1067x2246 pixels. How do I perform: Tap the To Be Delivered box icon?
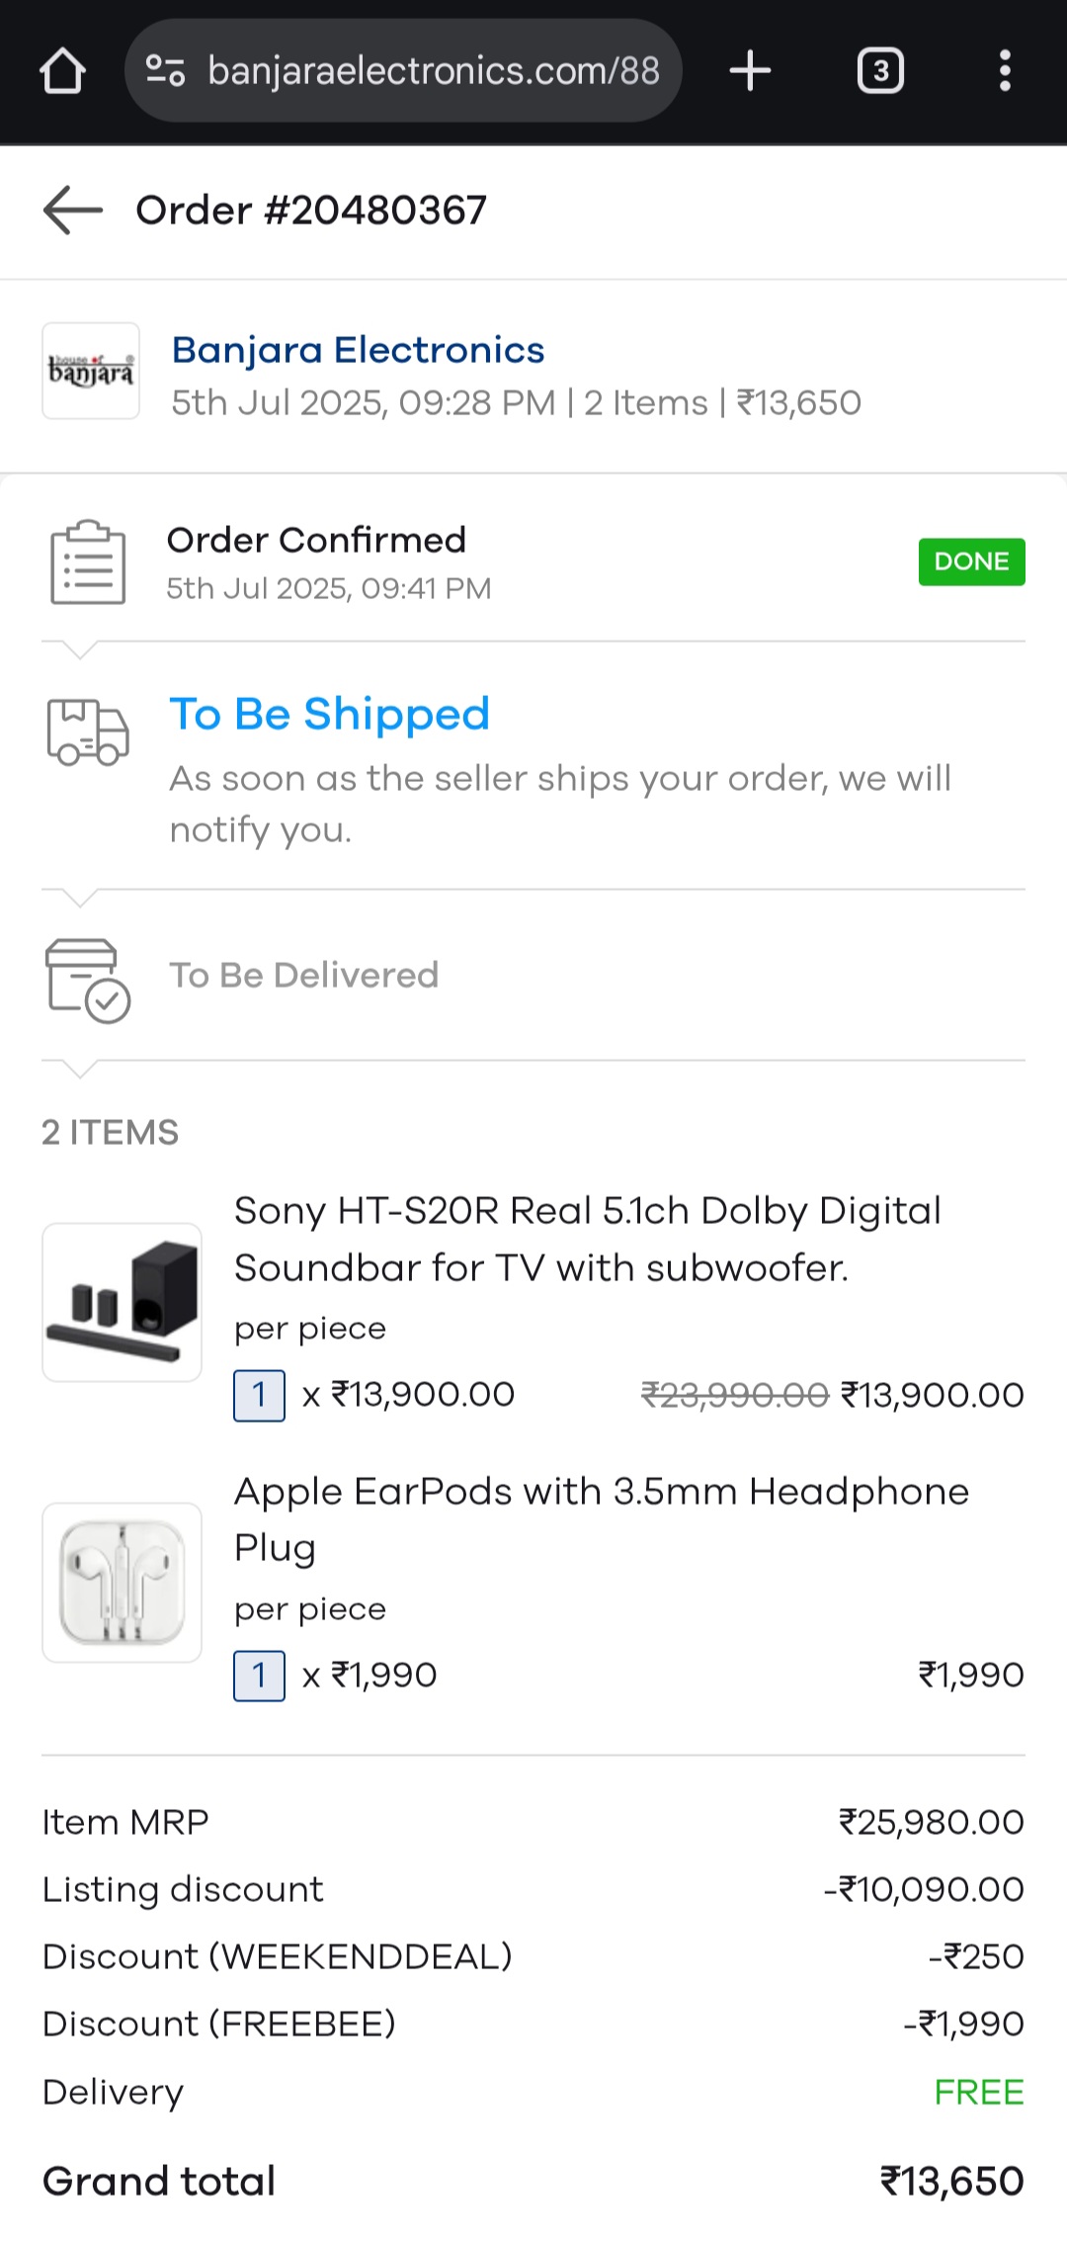[x=88, y=980]
